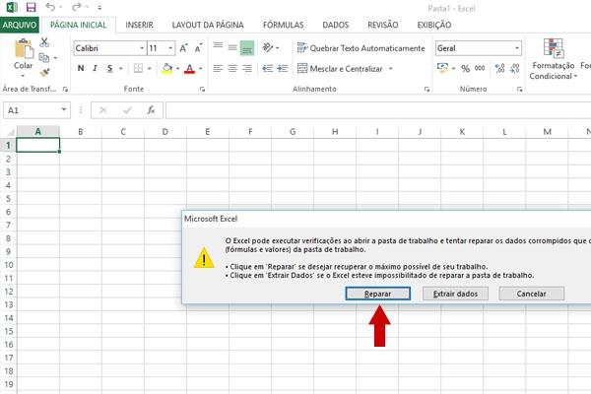
Task: Open Alinhamento dialog launcher
Action: point(427,89)
